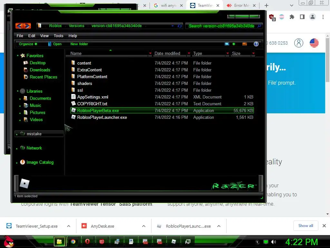Open the Network node
Screen dimensions: 330x248
[34, 148]
